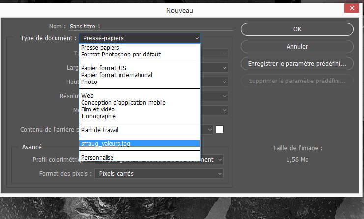The width and height of the screenshot is (364, 219).
Task: Click the OK button
Action: pyautogui.click(x=297, y=29)
